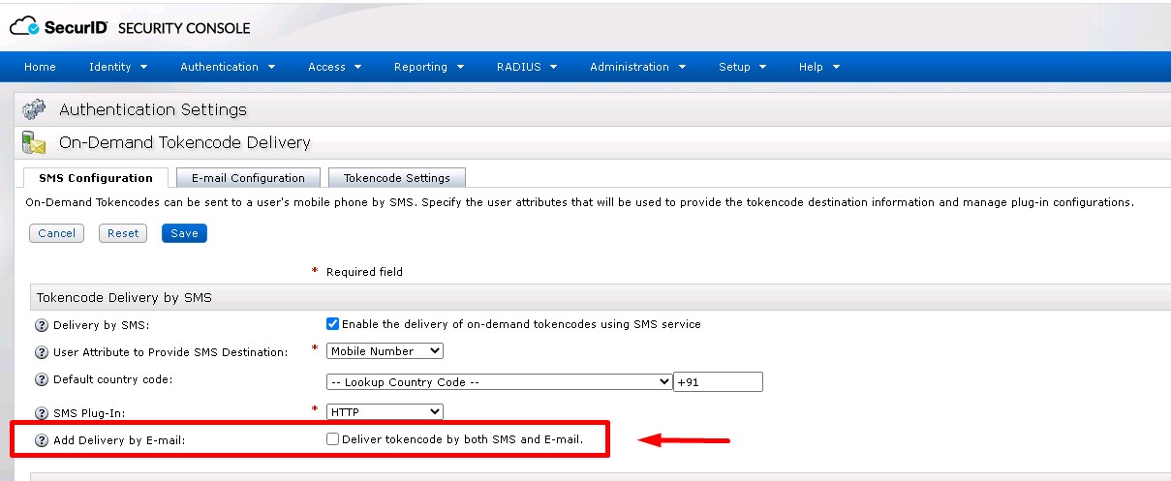Click the help icon beside Delivery by SMS
This screenshot has width=1171, height=481.
click(42, 325)
